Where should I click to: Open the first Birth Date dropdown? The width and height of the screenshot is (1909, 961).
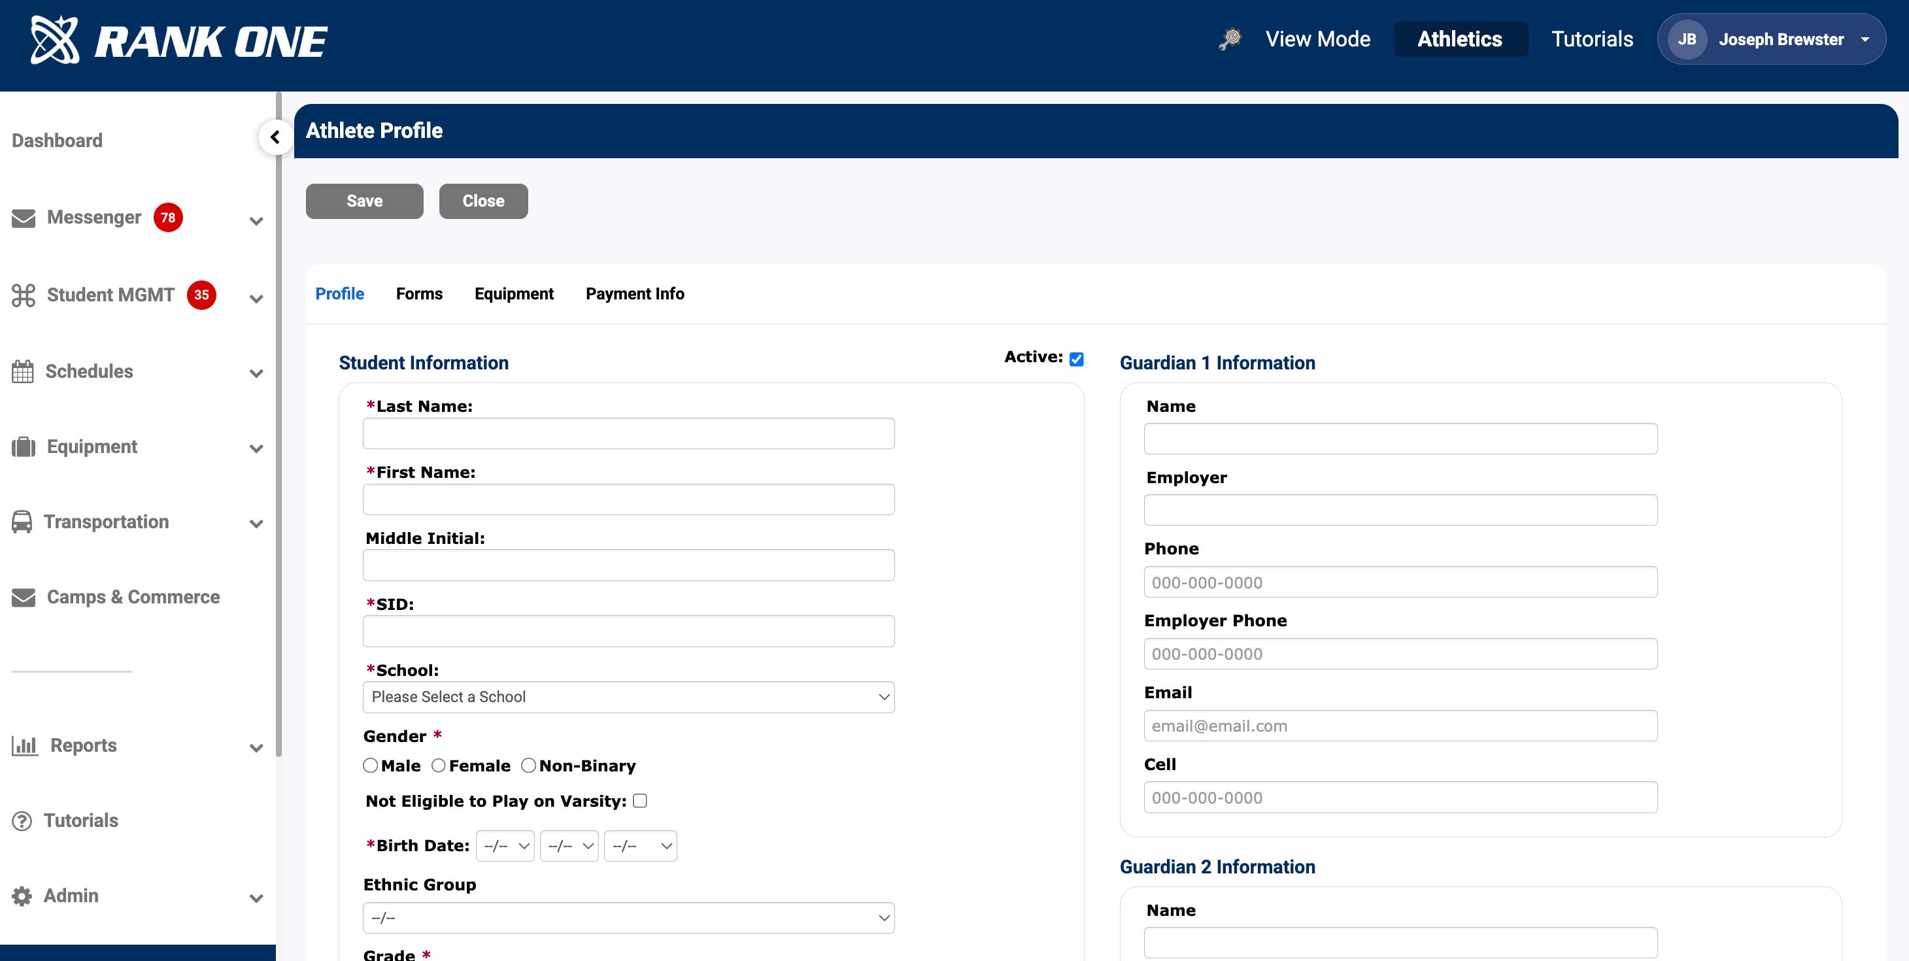(505, 845)
